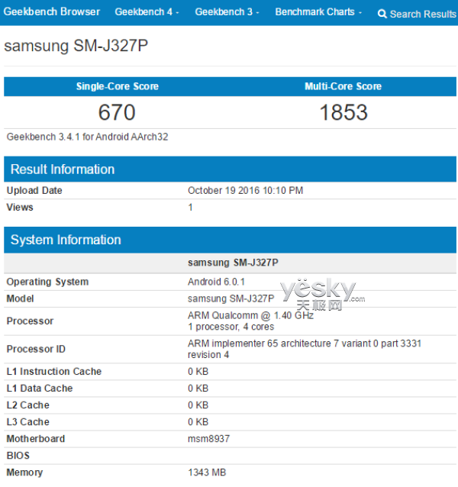Click the L2 Cache label
This screenshot has height=487, width=458.
[28, 405]
